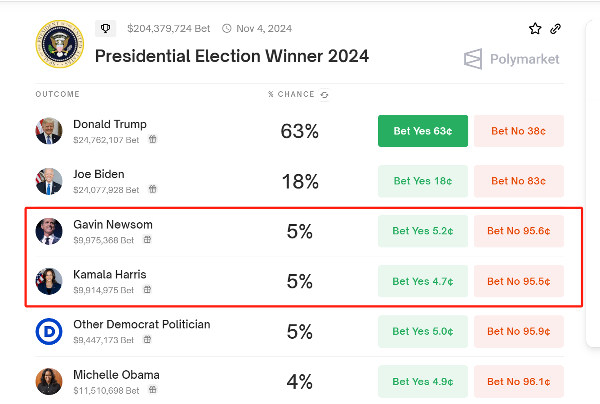Choose Bet Yes 5.2¢ for Gavin Newsom
Screen dimensions: 600x404
tap(423, 231)
